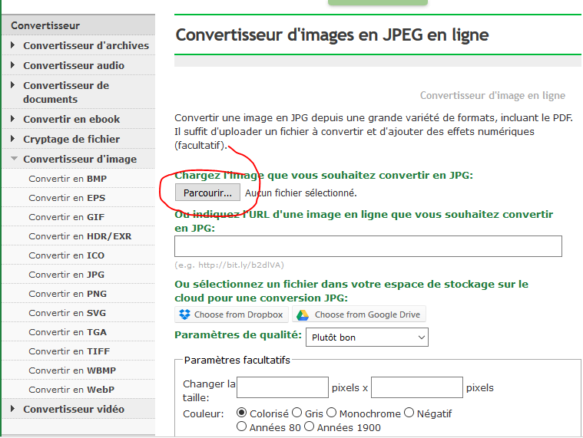This screenshot has height=438, width=583.
Task: Click the Parcourir file button
Action: 207,193
